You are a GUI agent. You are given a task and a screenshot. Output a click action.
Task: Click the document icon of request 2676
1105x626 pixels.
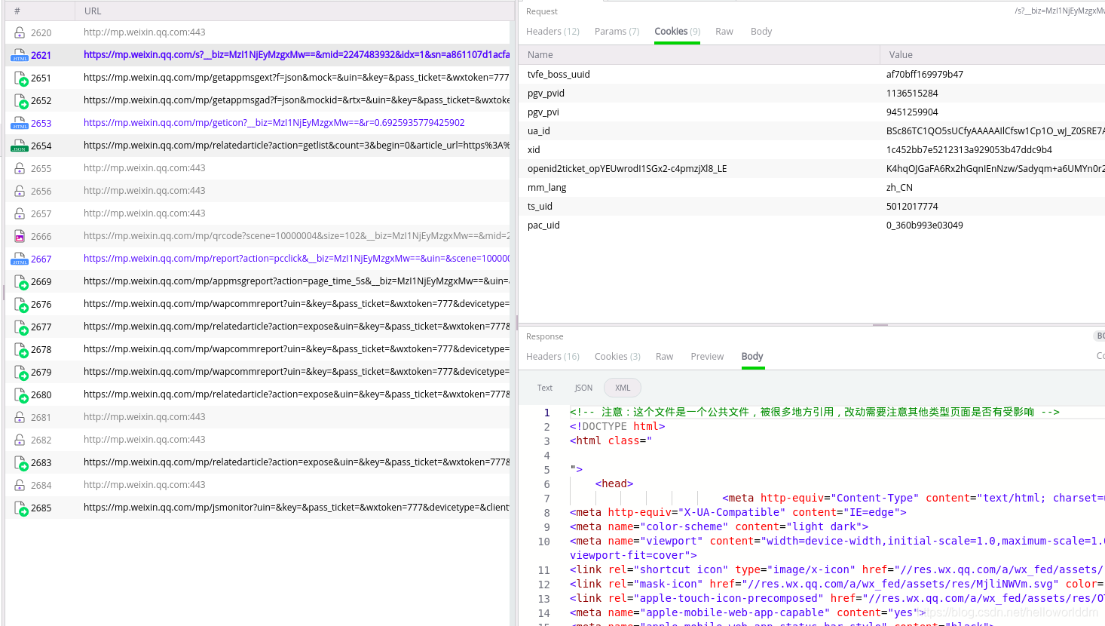tap(21, 304)
